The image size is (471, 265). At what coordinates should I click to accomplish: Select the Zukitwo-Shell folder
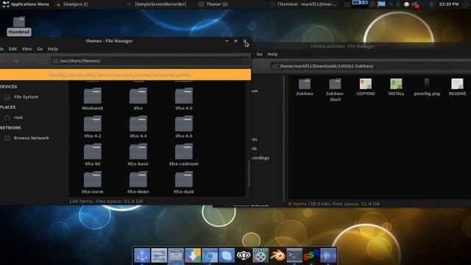336,90
